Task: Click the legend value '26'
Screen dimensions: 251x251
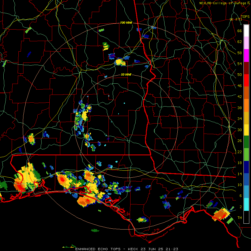Action: pyautogui.click(x=240, y=141)
